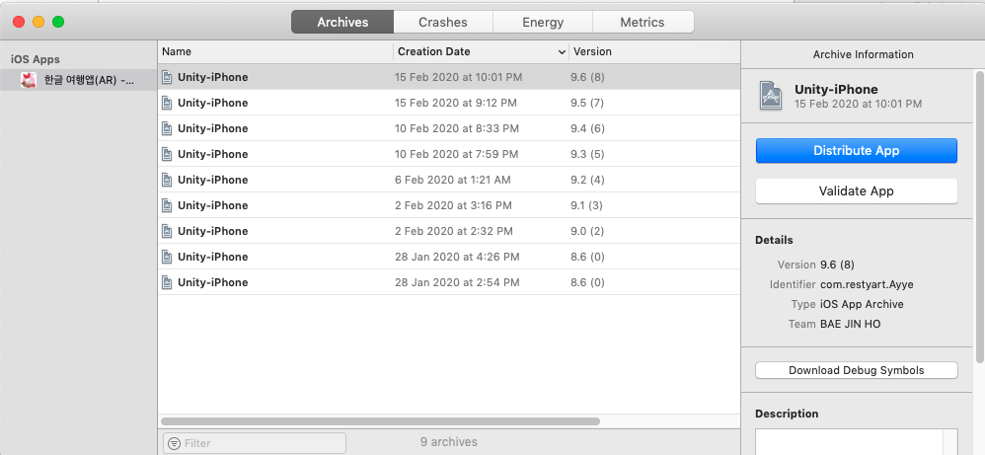Select 한글 여행앱(AR) in iOS Apps sidebar

pos(79,81)
